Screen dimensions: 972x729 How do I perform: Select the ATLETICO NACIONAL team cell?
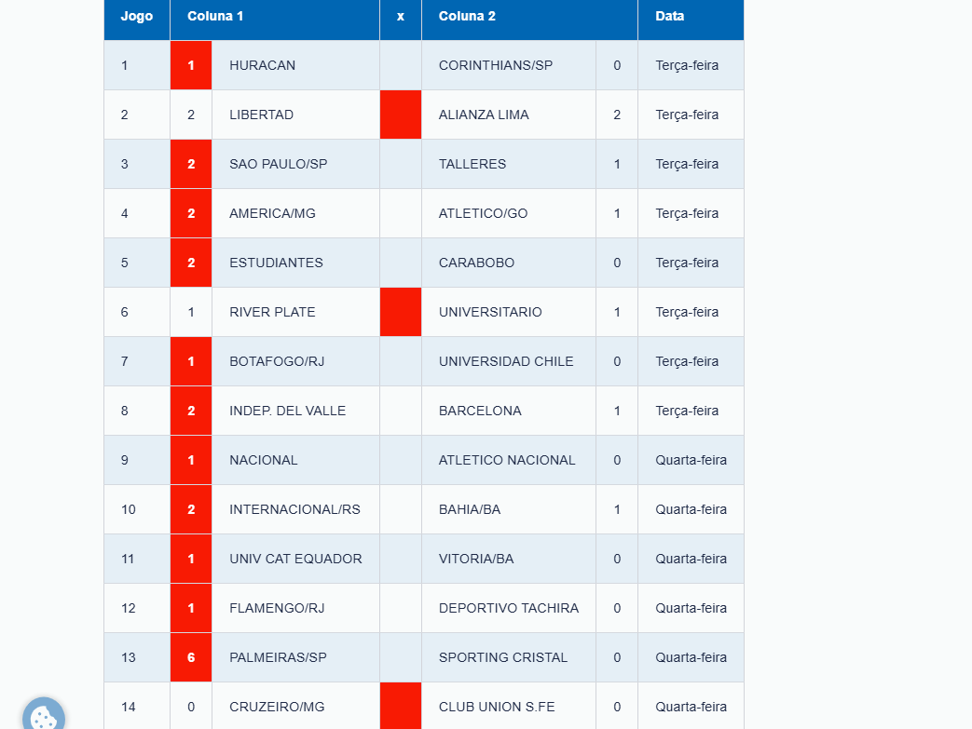coord(509,460)
